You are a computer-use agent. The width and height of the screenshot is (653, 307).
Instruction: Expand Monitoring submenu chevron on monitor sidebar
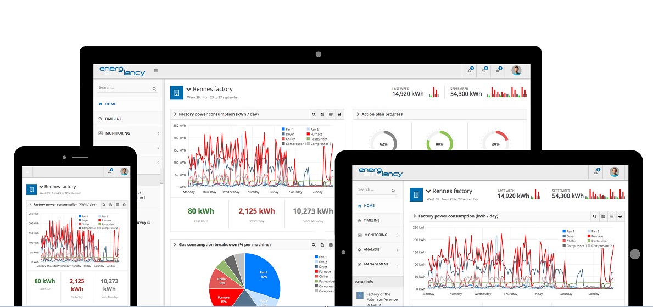pos(158,133)
